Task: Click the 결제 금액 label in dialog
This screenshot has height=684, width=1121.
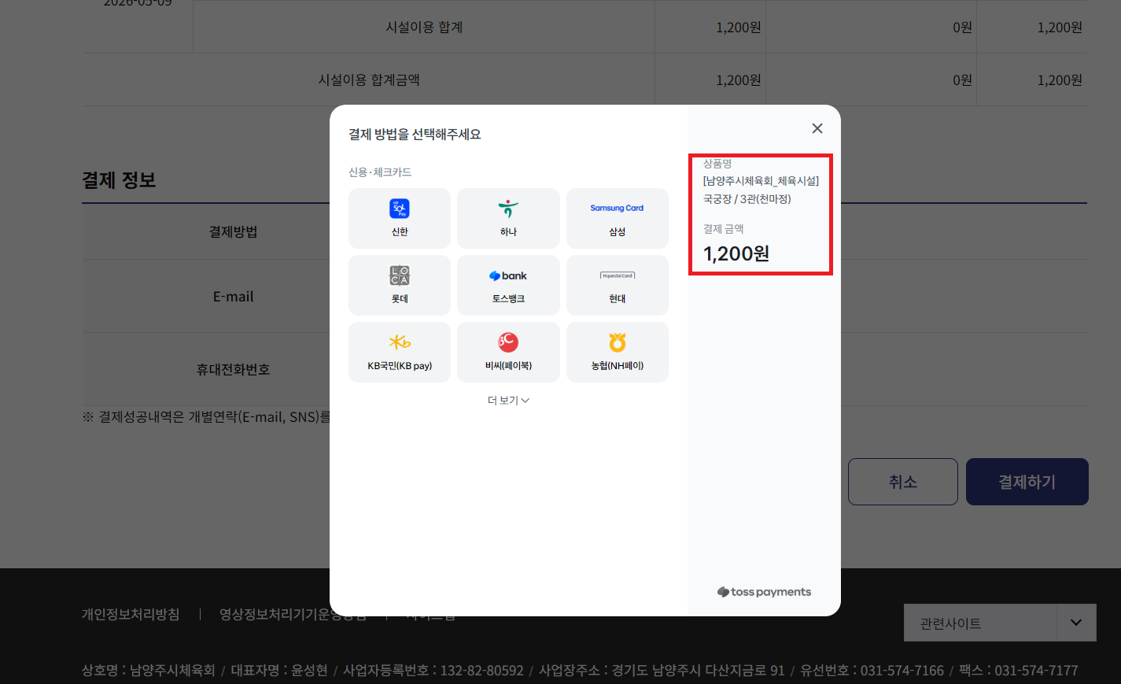Action: pos(723,229)
